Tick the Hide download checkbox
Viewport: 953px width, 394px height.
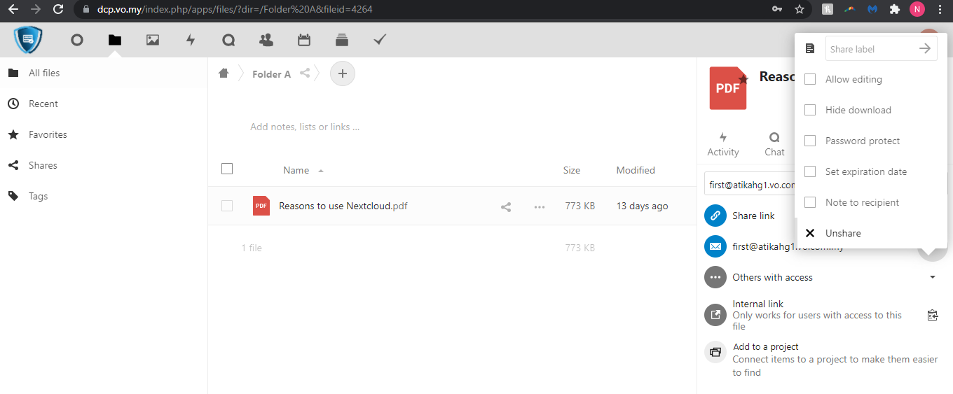point(810,110)
